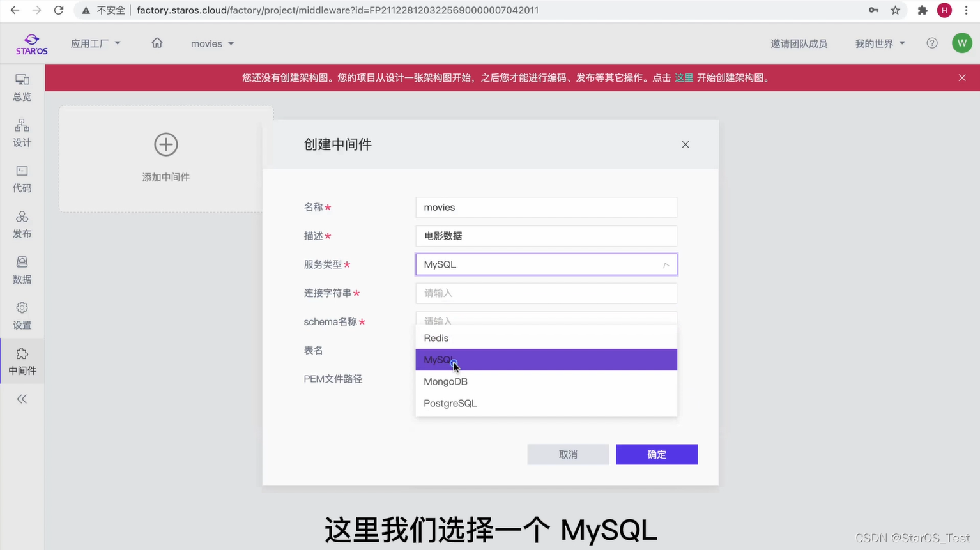Click the 名称 input field
The image size is (980, 550).
click(x=546, y=208)
